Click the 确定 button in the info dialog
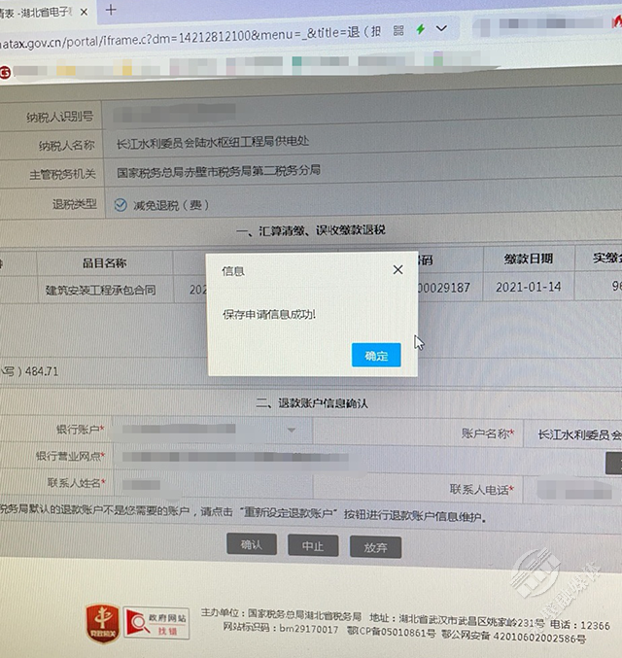622x658 pixels. [376, 355]
